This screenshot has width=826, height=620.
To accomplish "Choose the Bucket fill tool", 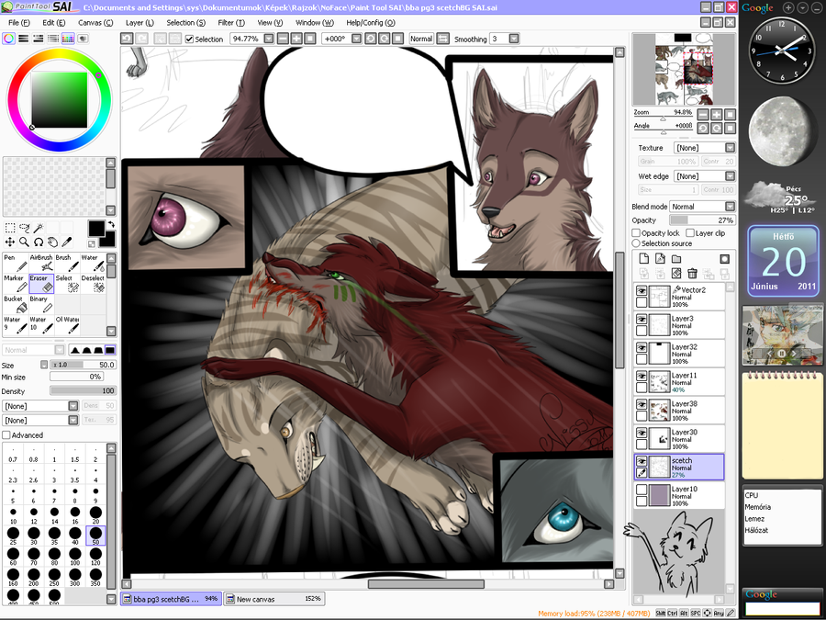I will [16, 304].
